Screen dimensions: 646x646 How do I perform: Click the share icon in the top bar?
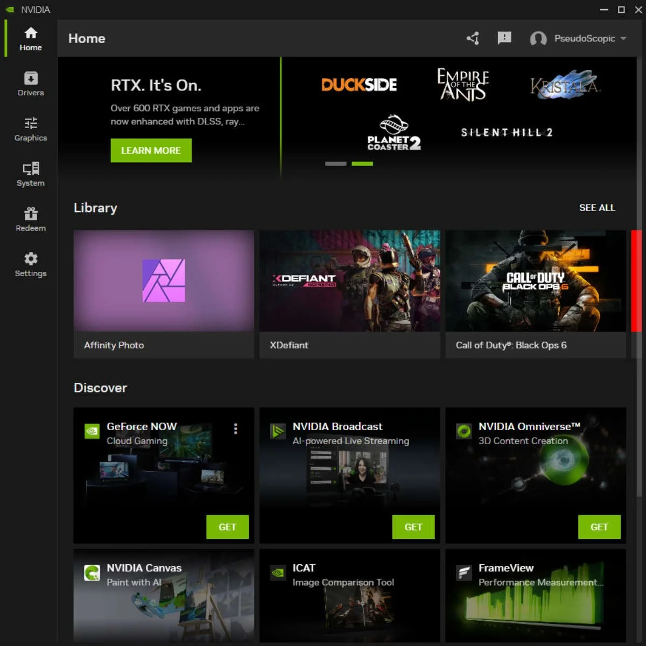point(473,38)
